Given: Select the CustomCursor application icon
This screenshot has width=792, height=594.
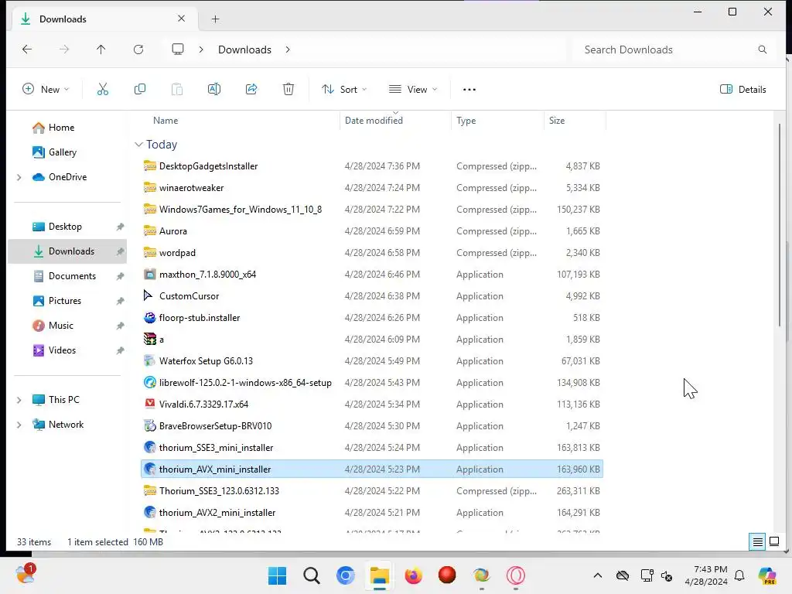Looking at the screenshot, I should (148, 296).
